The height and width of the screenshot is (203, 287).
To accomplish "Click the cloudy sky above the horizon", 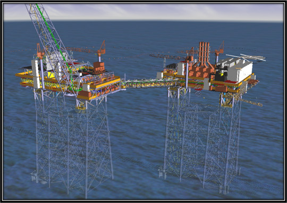I will (x=143, y=12).
